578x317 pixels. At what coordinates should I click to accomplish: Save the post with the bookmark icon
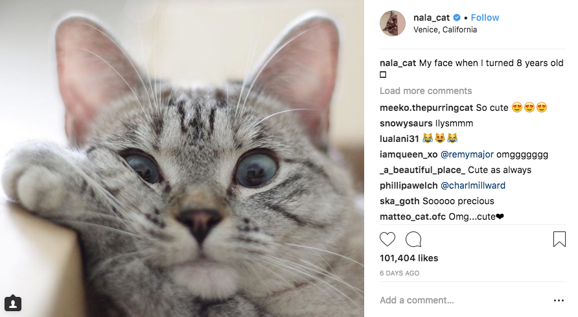(559, 239)
